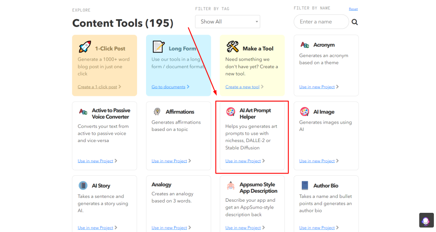Click the paint palette icon on AI Art Prompt Helper
The width and height of the screenshot is (436, 232).
(230, 112)
